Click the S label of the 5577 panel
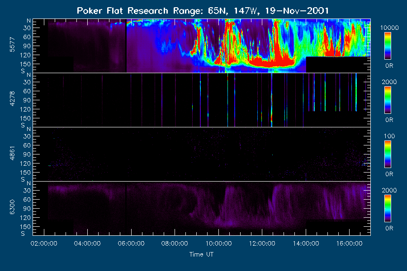This screenshot has height=271, width=407. (23, 71)
